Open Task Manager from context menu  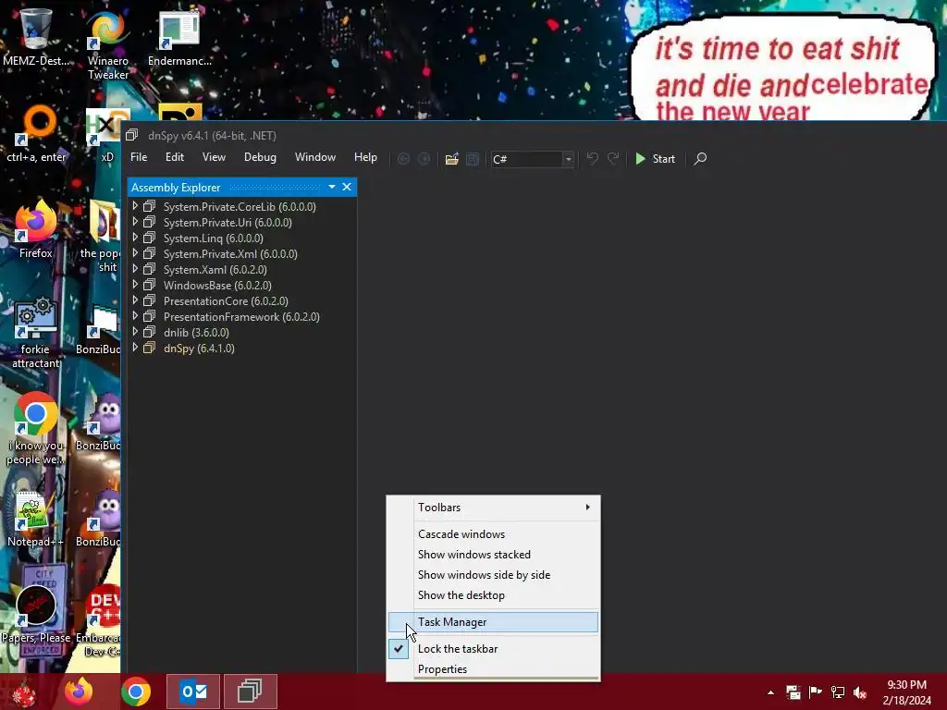click(x=494, y=622)
